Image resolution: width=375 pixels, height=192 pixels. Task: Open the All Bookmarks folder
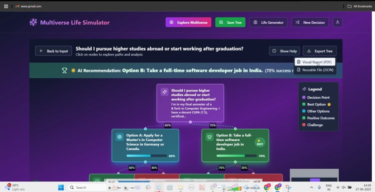click(x=360, y=6)
